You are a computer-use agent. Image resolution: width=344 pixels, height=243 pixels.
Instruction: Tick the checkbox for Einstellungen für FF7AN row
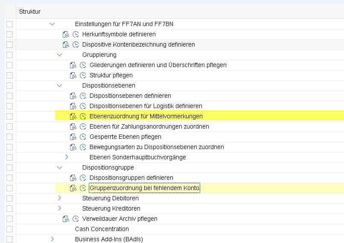pos(9,24)
